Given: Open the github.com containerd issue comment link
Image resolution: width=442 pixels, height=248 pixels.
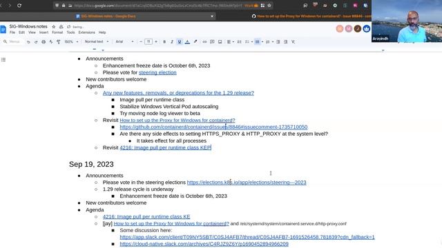Looking at the screenshot, I should pos(213,127).
